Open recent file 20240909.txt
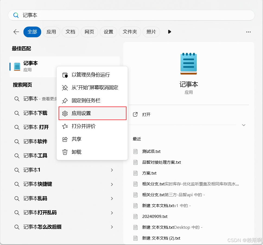The image size is (263, 245). pos(155,217)
